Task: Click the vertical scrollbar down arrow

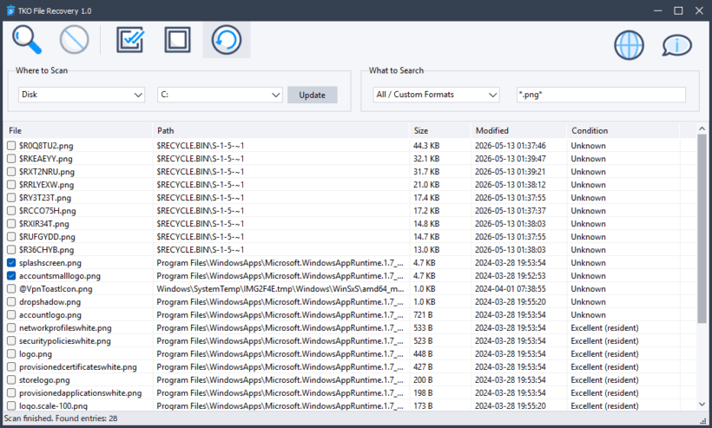Action: [702, 405]
